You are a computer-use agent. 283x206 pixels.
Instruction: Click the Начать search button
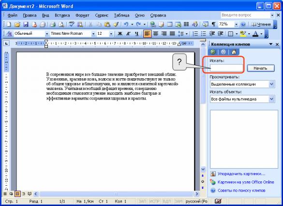(261, 68)
